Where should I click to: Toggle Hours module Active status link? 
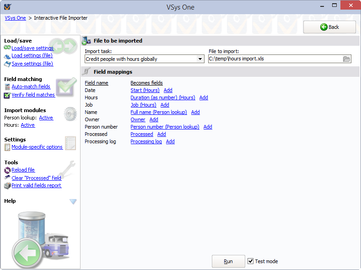pyautogui.click(x=27, y=125)
